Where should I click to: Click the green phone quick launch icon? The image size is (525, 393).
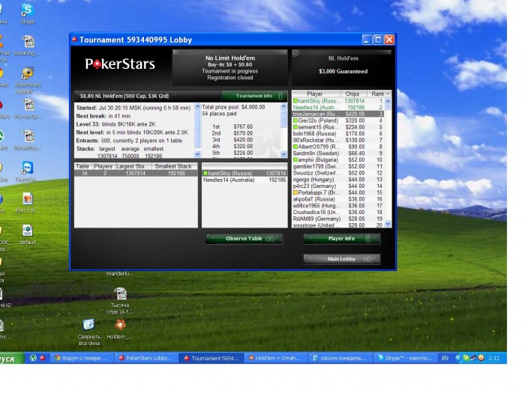click(x=33, y=358)
